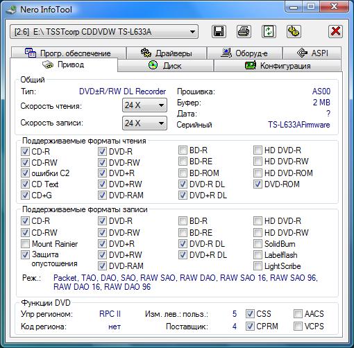354x348 pixels.
Task: Open the Диск tab with the disc icon
Action: coord(153,65)
